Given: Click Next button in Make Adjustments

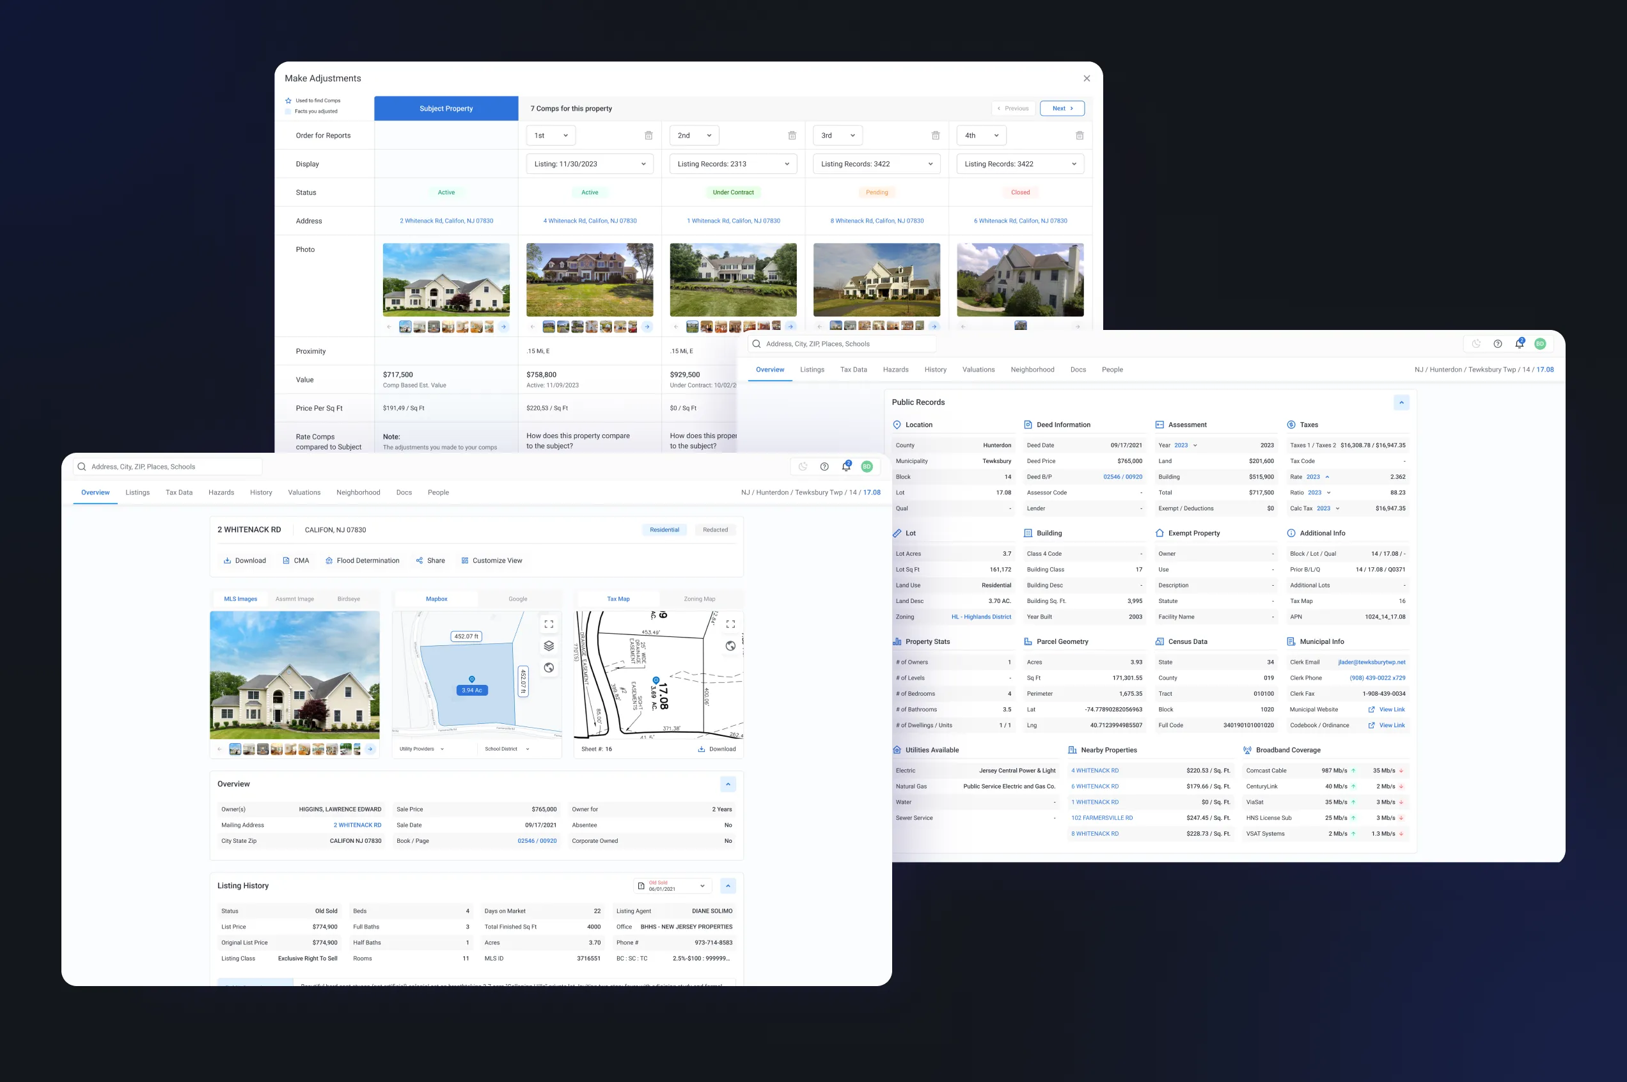Looking at the screenshot, I should [x=1061, y=108].
